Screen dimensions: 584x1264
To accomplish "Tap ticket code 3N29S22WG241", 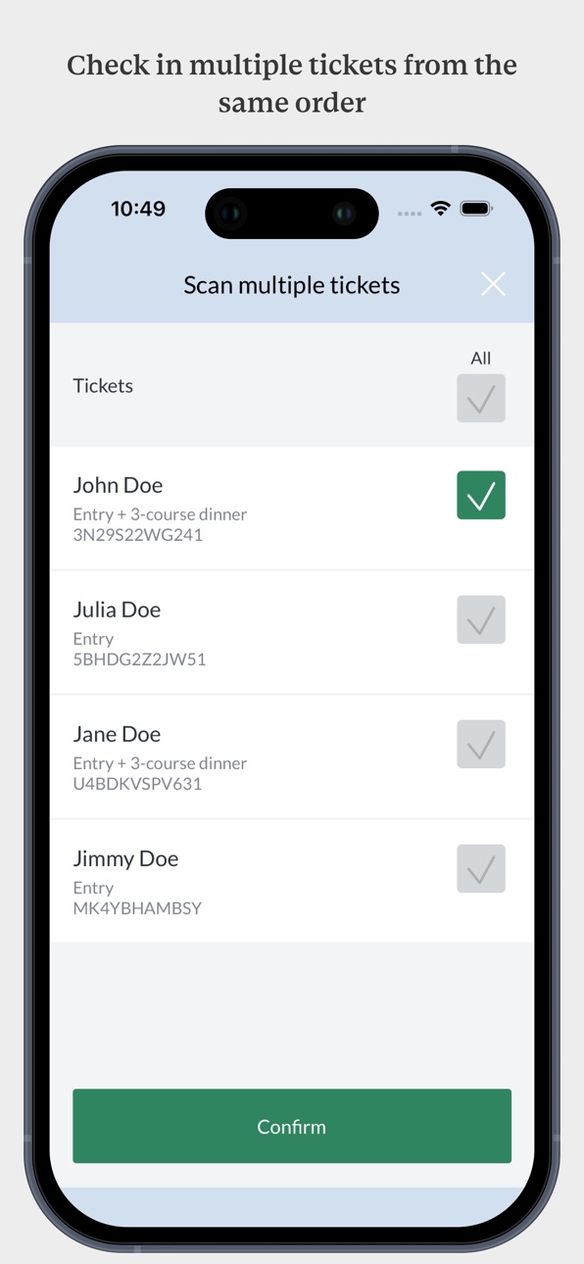I will 137,535.
